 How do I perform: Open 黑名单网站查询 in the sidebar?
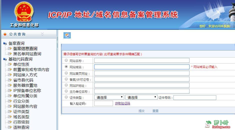[27, 54]
